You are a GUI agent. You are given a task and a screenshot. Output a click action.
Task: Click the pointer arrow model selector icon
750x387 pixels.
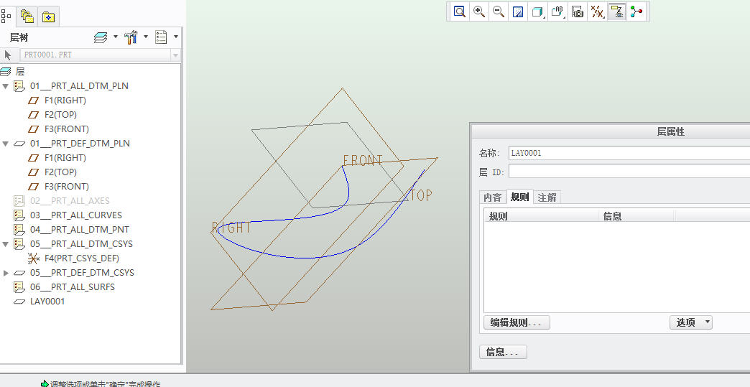(x=8, y=55)
